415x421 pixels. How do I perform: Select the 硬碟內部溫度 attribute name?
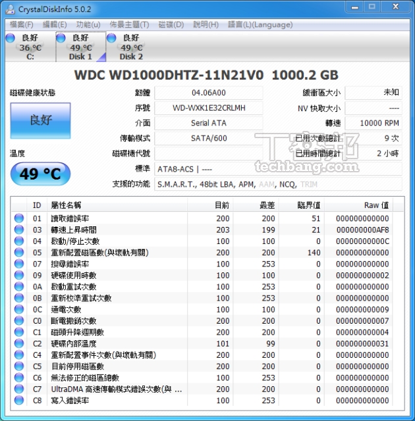pos(74,343)
